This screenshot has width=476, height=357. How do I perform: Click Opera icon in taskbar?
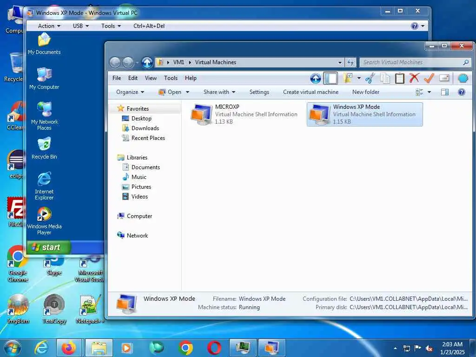pyautogui.click(x=214, y=348)
